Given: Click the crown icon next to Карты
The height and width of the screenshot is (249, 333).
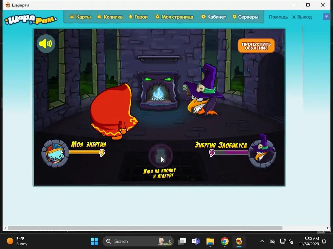Looking at the screenshot, I should pyautogui.click(x=72, y=17).
